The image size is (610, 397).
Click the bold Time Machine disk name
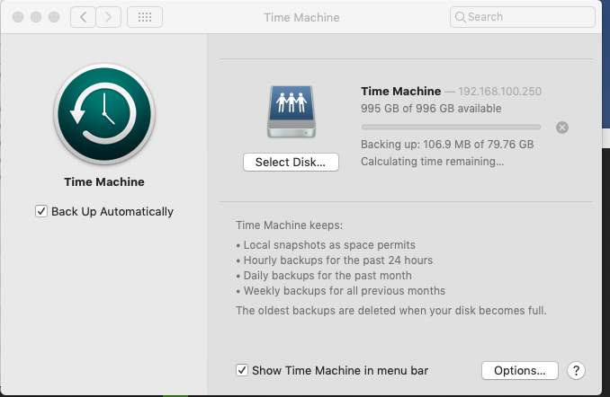pos(400,92)
